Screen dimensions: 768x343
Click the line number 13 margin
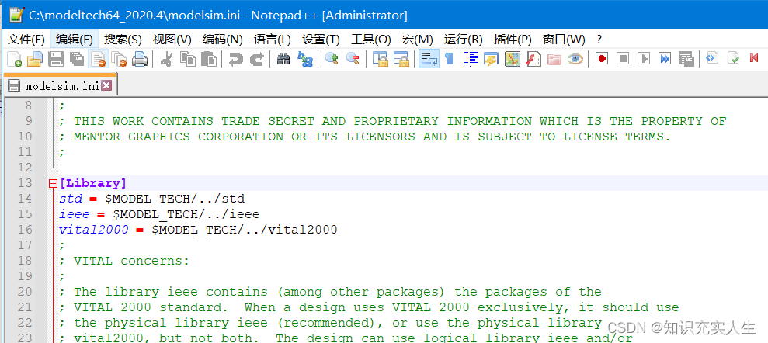[25, 183]
